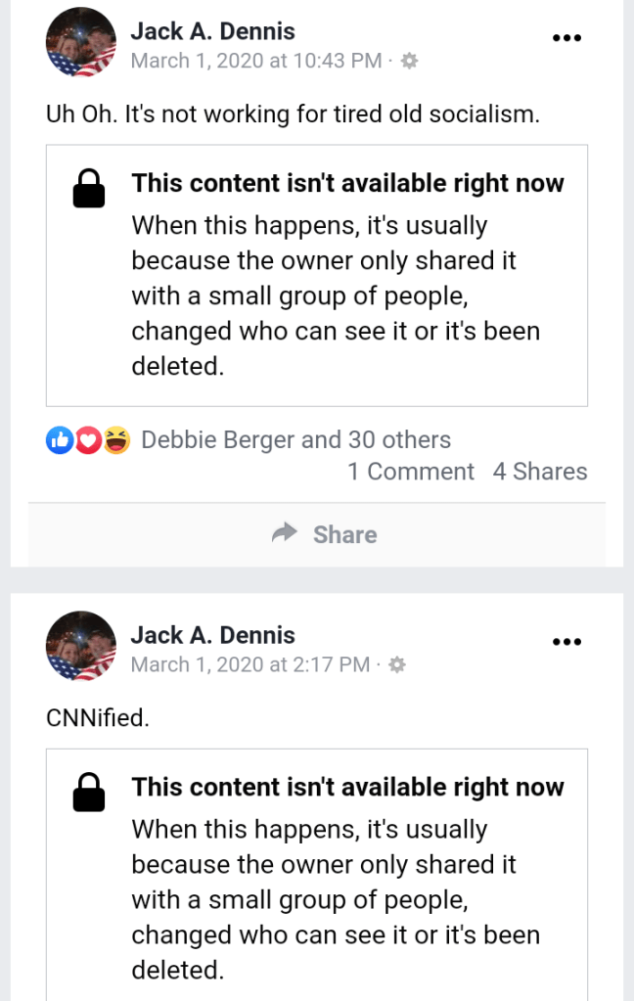Image resolution: width=634 pixels, height=1001 pixels.
Task: Open Jack A. Dennis profile from second post
Action: click(x=212, y=635)
